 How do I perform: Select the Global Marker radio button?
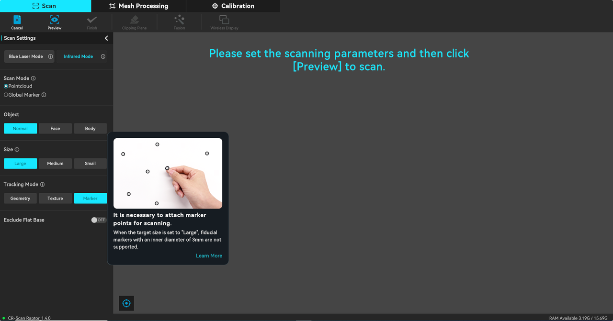pyautogui.click(x=6, y=95)
